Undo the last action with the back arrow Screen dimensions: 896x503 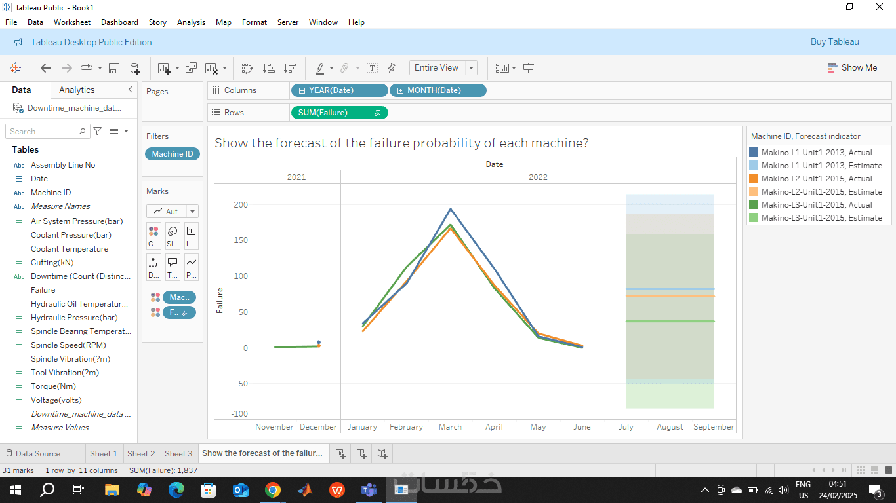tap(46, 68)
